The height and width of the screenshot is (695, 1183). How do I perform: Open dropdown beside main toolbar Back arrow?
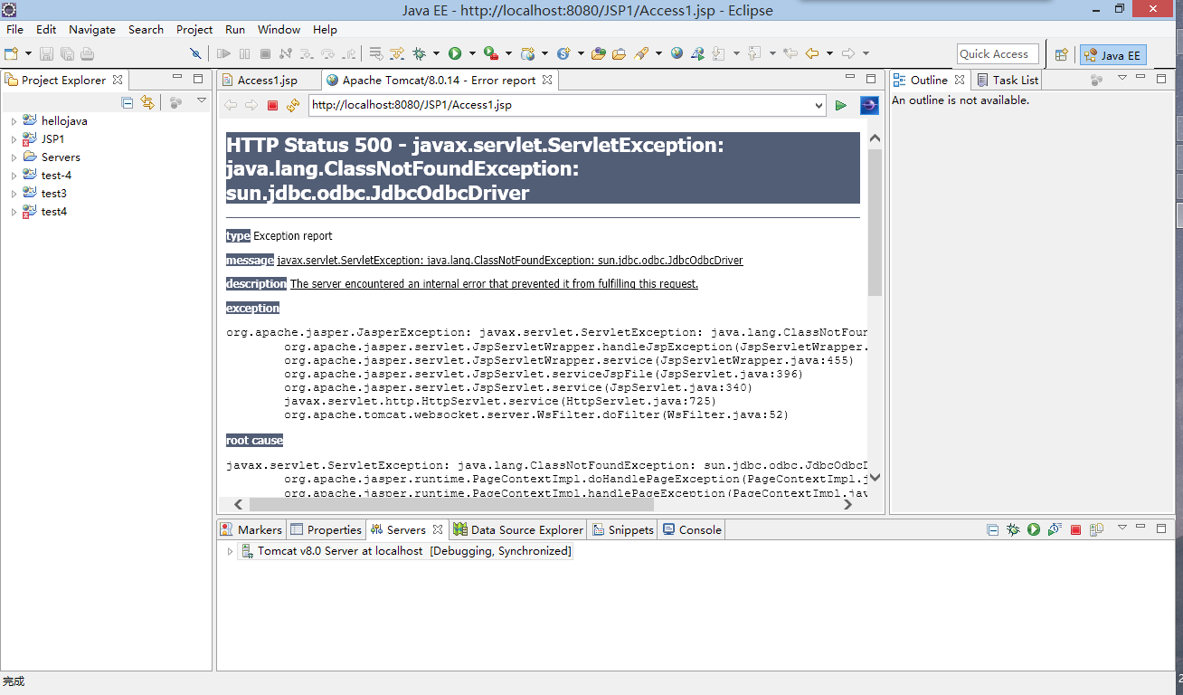tap(828, 53)
